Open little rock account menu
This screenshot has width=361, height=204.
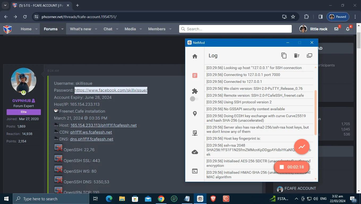click(x=313, y=29)
